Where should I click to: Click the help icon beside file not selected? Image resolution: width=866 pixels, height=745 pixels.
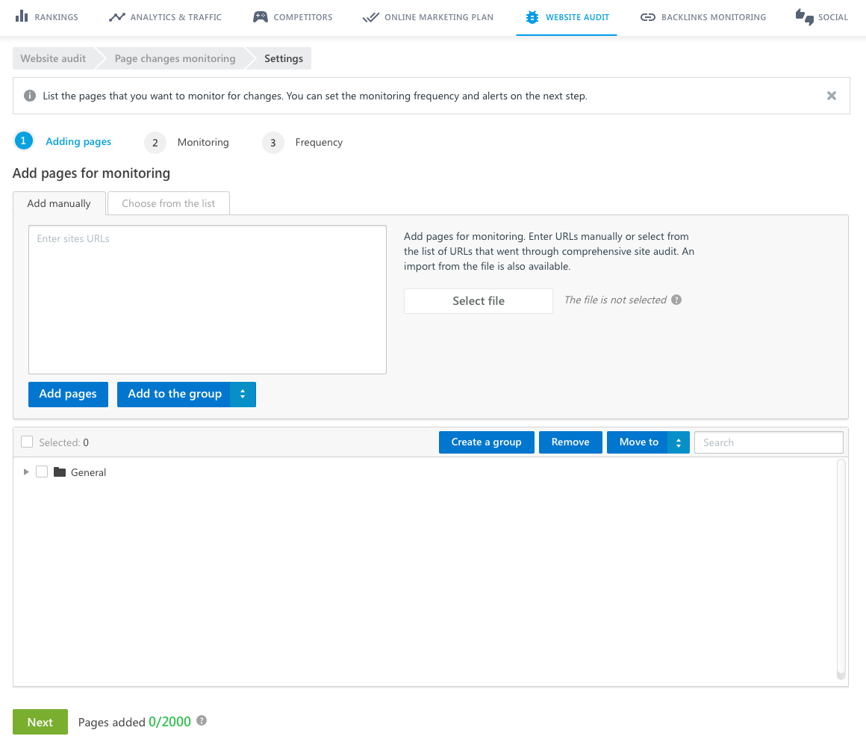click(676, 300)
